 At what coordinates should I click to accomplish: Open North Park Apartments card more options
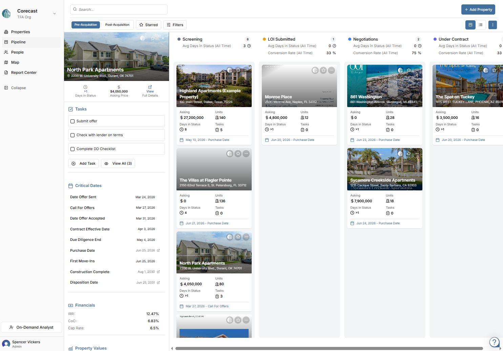pyautogui.click(x=246, y=237)
